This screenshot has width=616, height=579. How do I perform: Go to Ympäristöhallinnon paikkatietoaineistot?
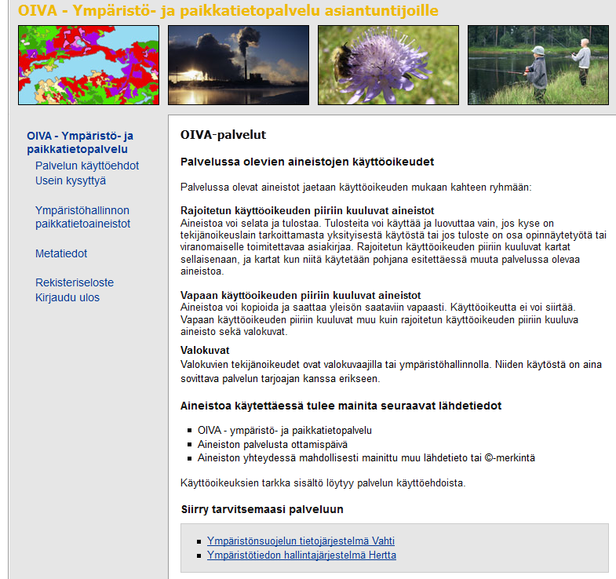click(82, 217)
